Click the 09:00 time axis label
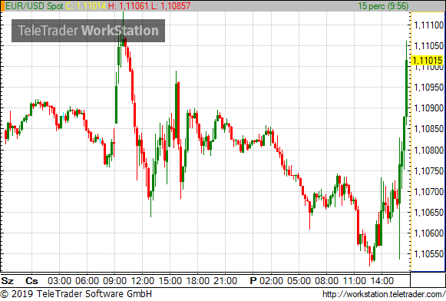 (x=114, y=281)
